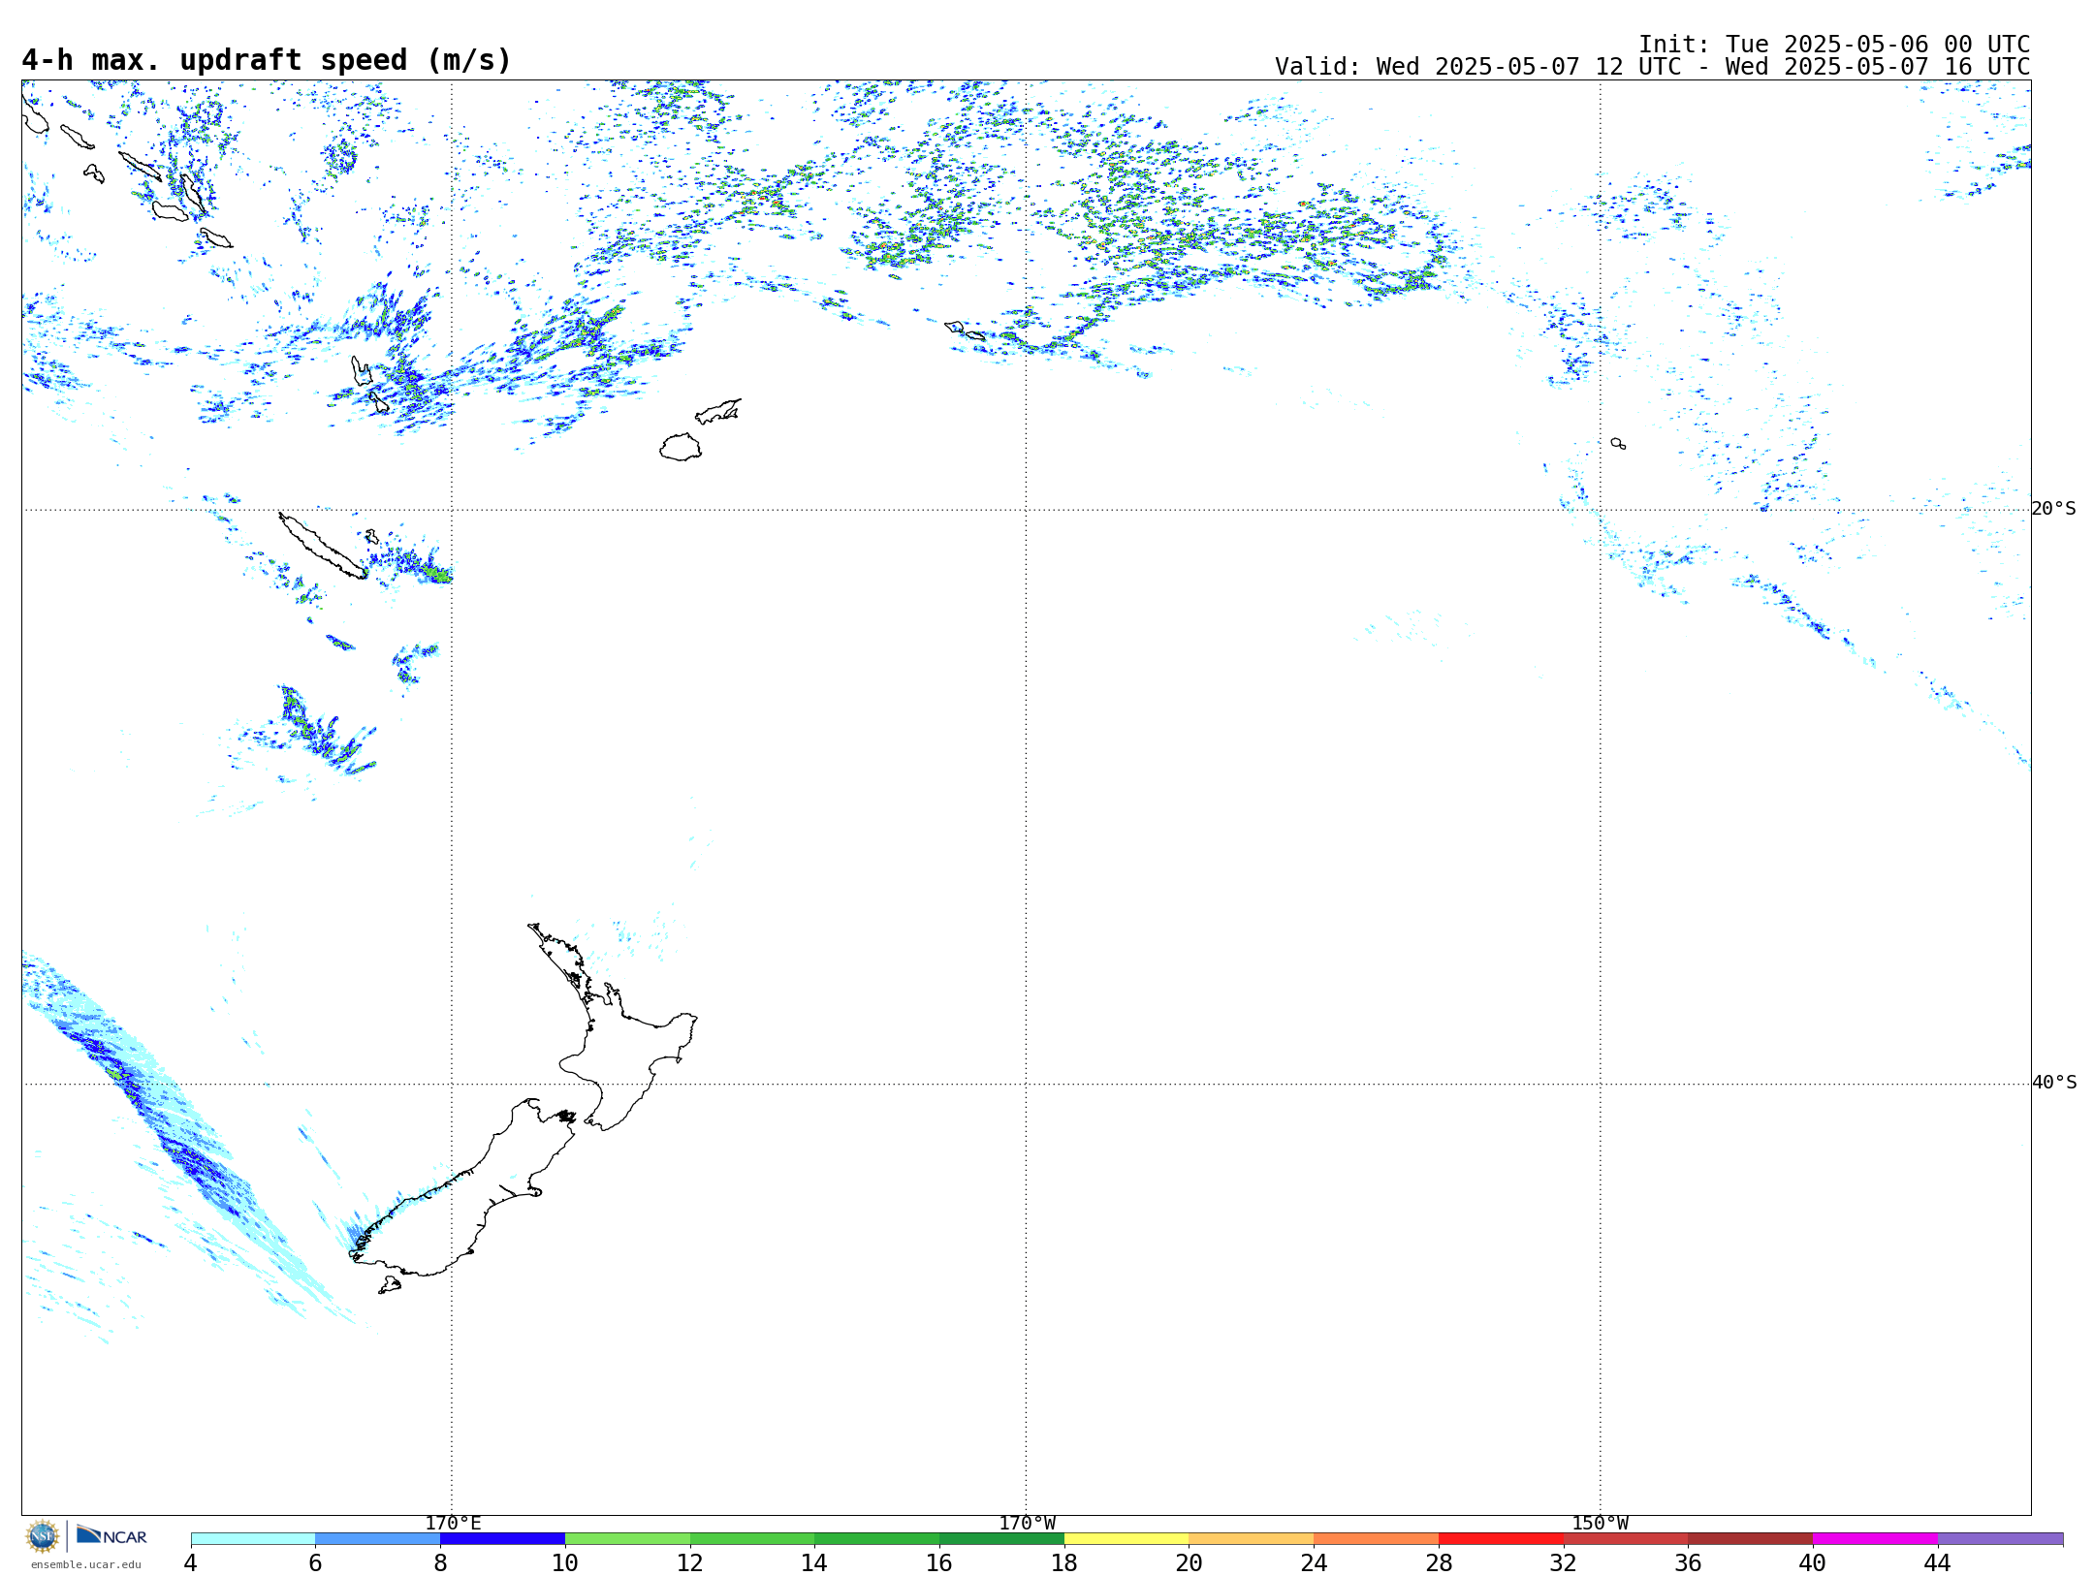Click the NCAR logo
Viewport: 2094px width, 1576px height.
click(112, 1535)
